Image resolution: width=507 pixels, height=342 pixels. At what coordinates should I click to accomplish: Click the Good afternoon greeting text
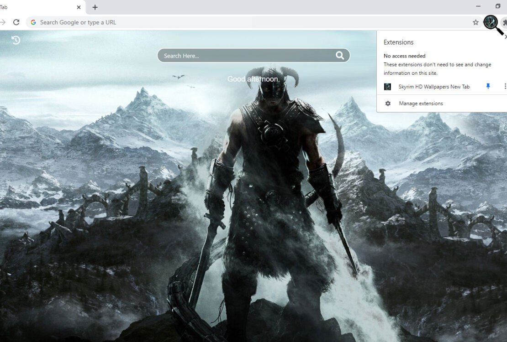(253, 79)
